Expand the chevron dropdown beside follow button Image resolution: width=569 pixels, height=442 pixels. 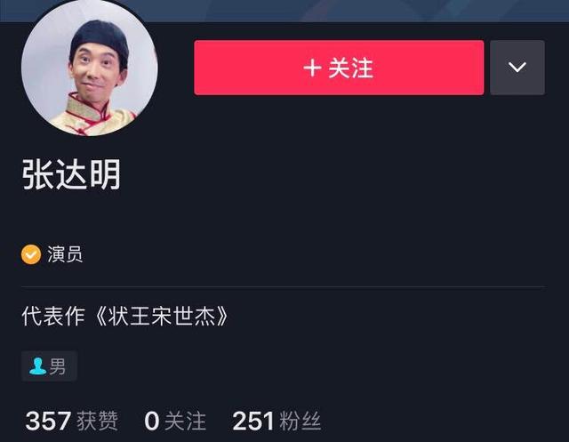517,68
